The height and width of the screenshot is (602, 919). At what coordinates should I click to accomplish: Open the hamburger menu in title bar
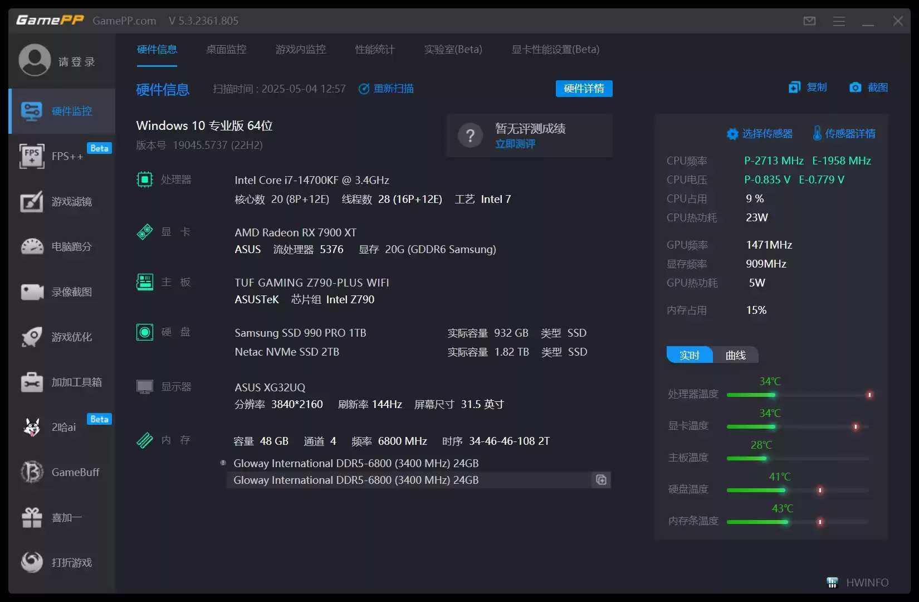pyautogui.click(x=839, y=21)
